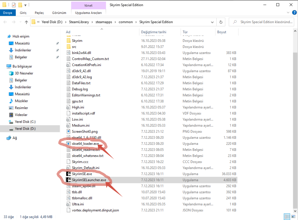Click the search box for this folder
Image resolution: width=298 pixels, height=220 pixels.
[x=261, y=22]
